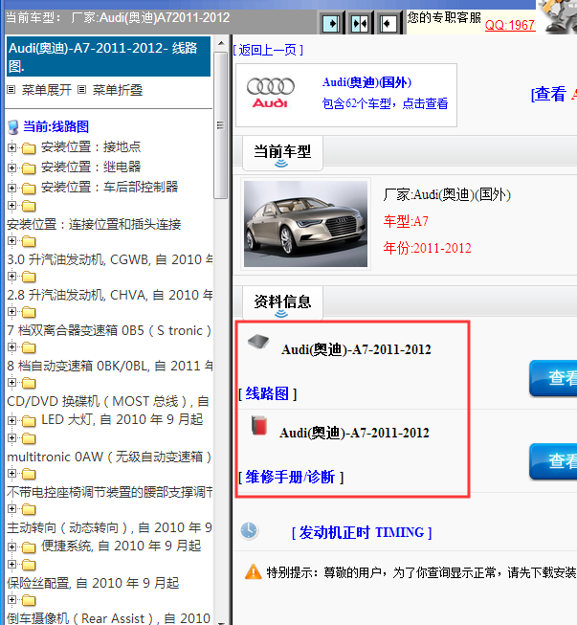Click the 当前:线路图 heading
This screenshot has height=625, width=577.
pos(55,126)
